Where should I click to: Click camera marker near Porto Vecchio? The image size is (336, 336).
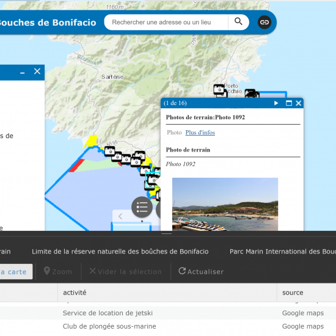click(x=219, y=89)
